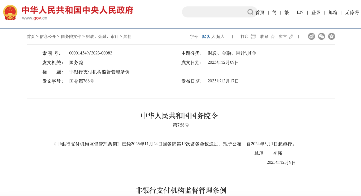Open 邮箱 mailbox link
The image size is (361, 196).
tap(333, 12)
